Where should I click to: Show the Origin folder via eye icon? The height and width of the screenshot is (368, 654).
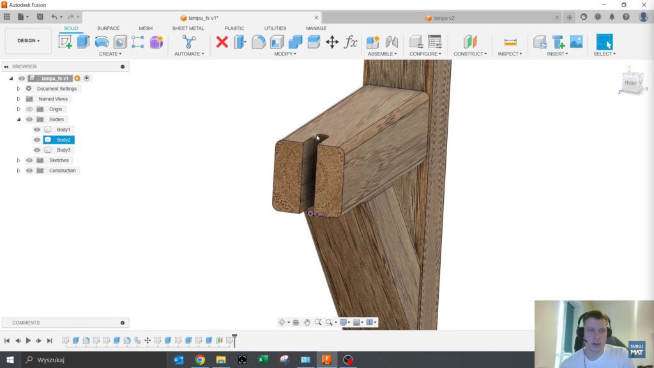[29, 109]
